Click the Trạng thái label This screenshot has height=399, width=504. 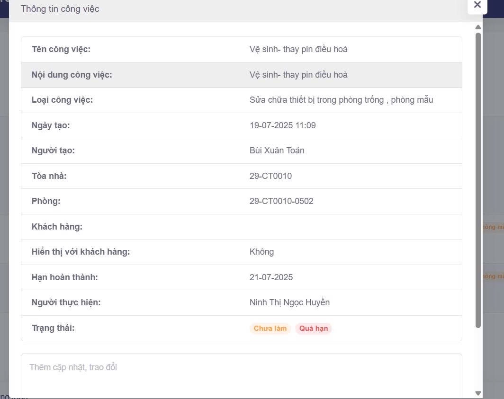click(x=53, y=328)
